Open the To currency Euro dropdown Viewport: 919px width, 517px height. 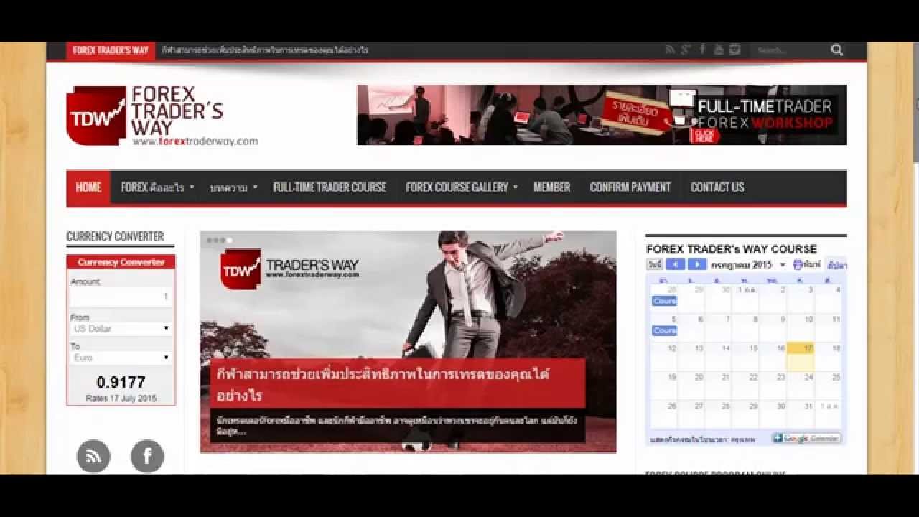(121, 358)
